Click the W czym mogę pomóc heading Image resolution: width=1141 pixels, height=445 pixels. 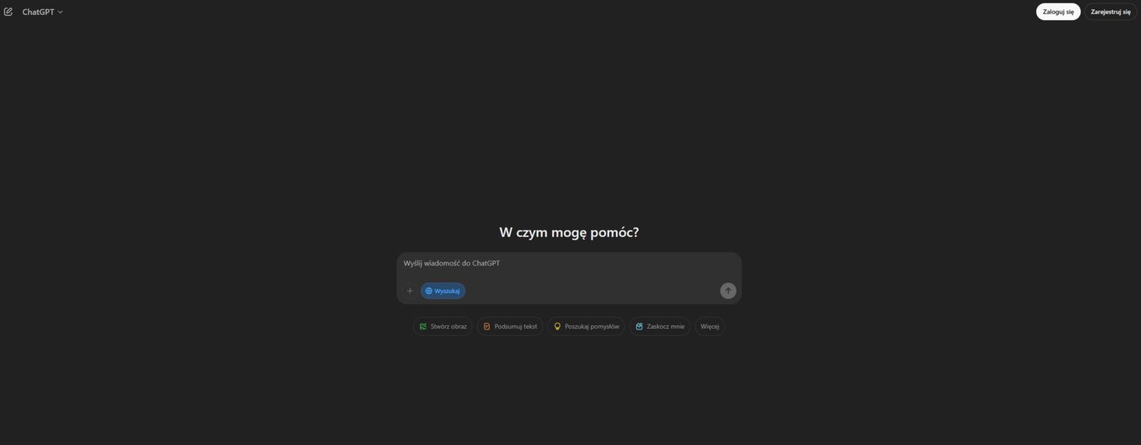tap(569, 232)
